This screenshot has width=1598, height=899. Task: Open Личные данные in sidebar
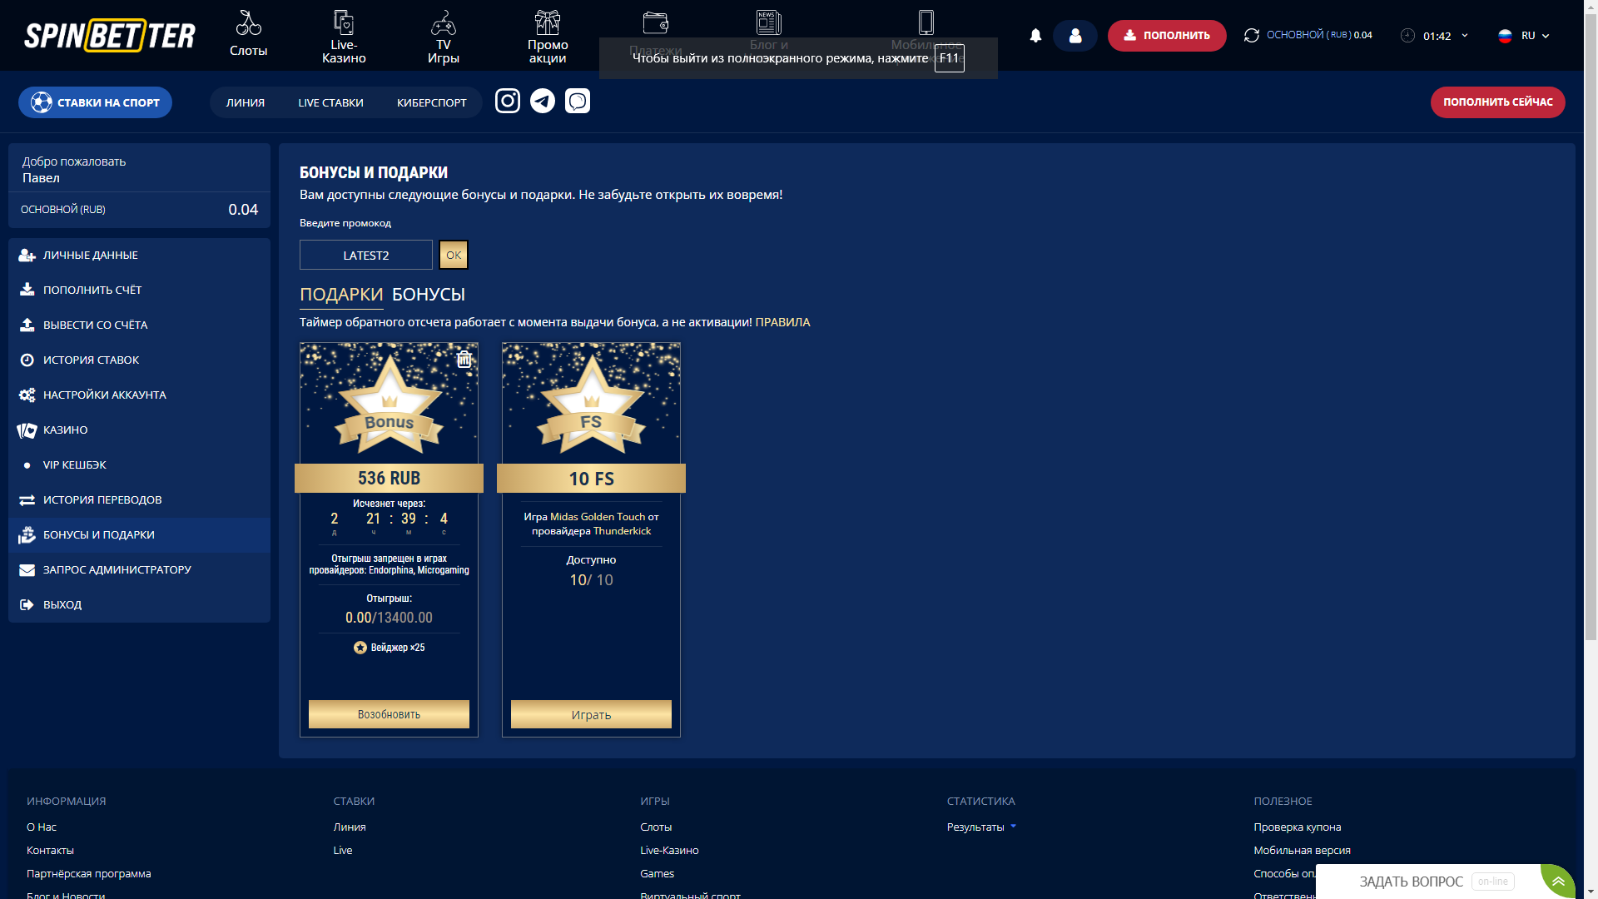pyautogui.click(x=139, y=256)
